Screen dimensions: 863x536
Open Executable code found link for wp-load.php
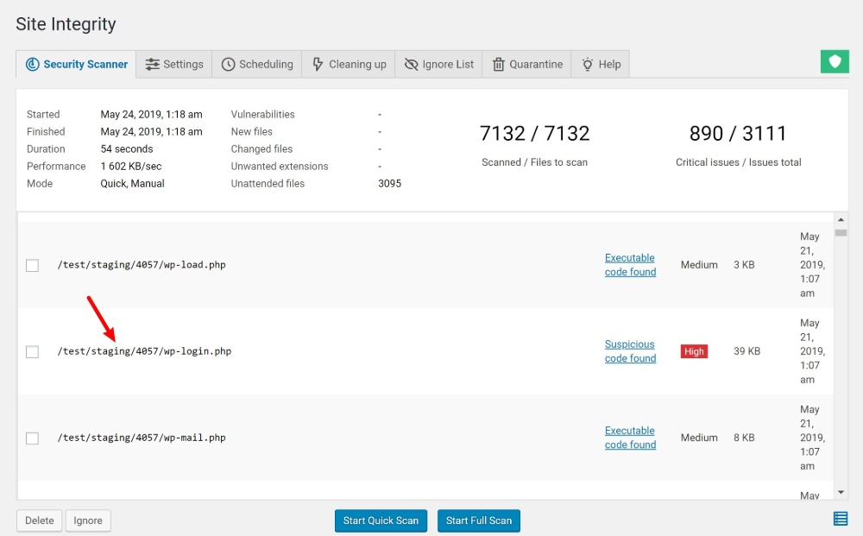tap(630, 265)
